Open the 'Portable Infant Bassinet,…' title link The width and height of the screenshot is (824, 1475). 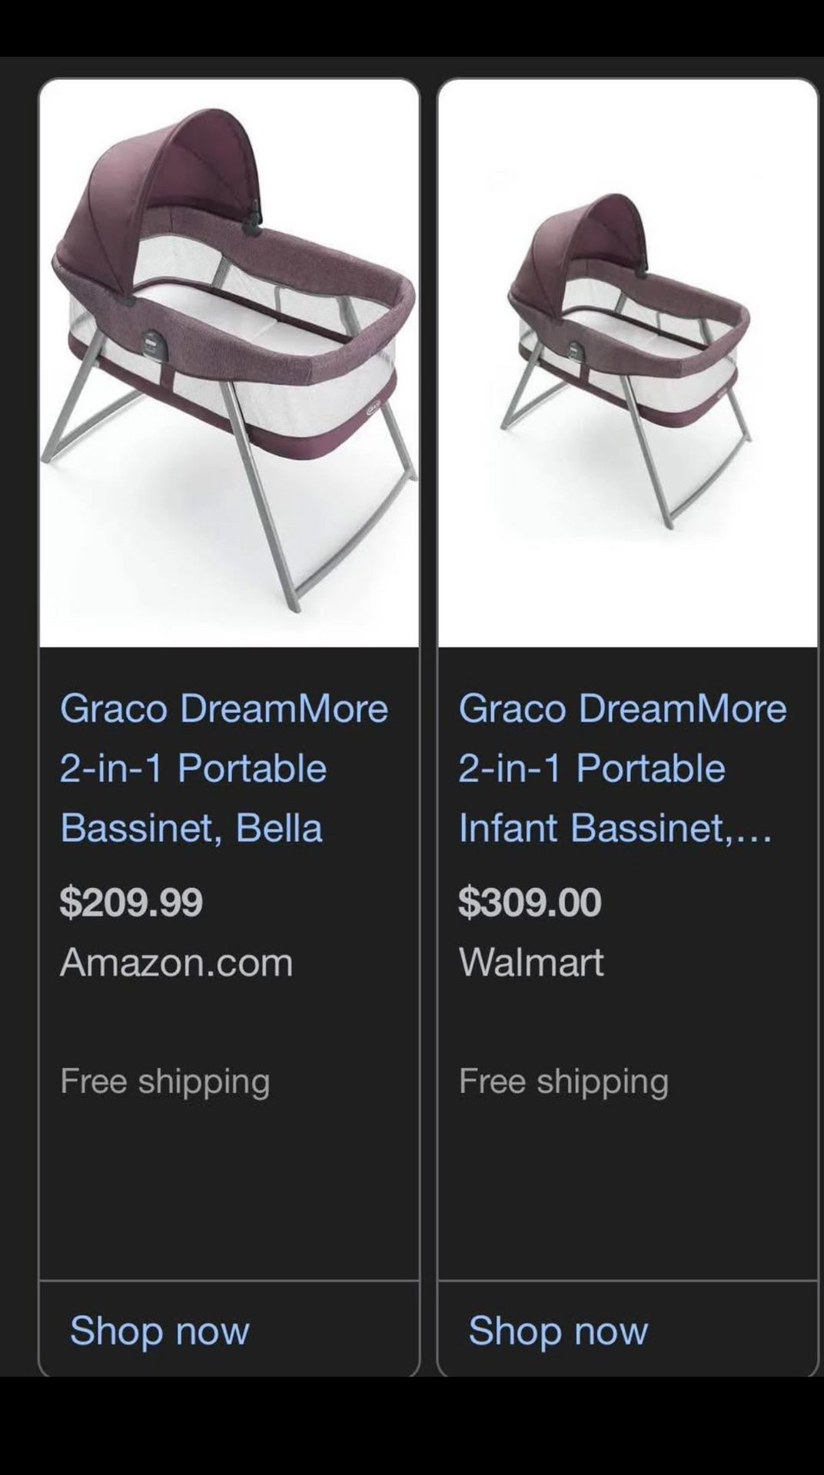click(623, 767)
